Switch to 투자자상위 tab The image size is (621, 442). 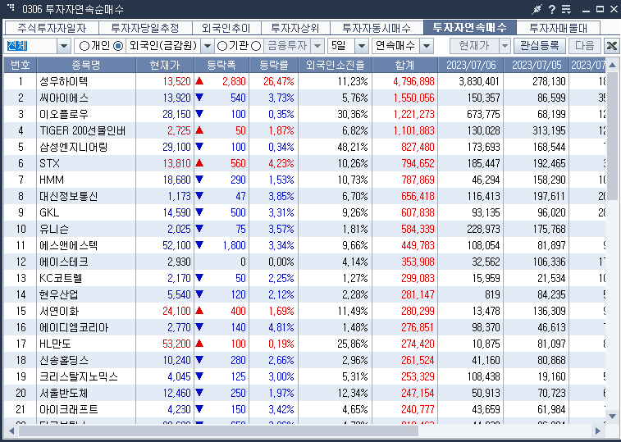click(x=295, y=28)
